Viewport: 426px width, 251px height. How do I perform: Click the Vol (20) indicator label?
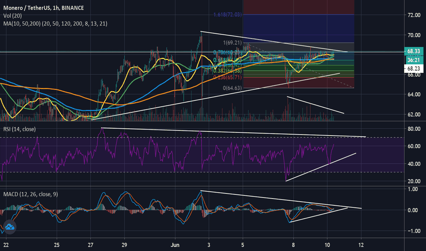click(x=12, y=16)
